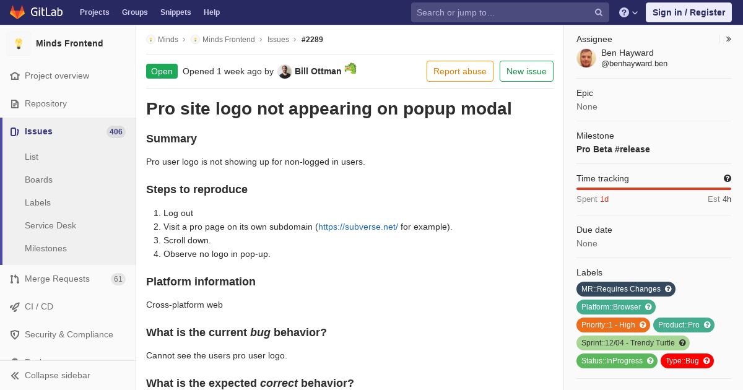The width and height of the screenshot is (743, 390).
Task: Open the Help top menu item
Action: 212,12
